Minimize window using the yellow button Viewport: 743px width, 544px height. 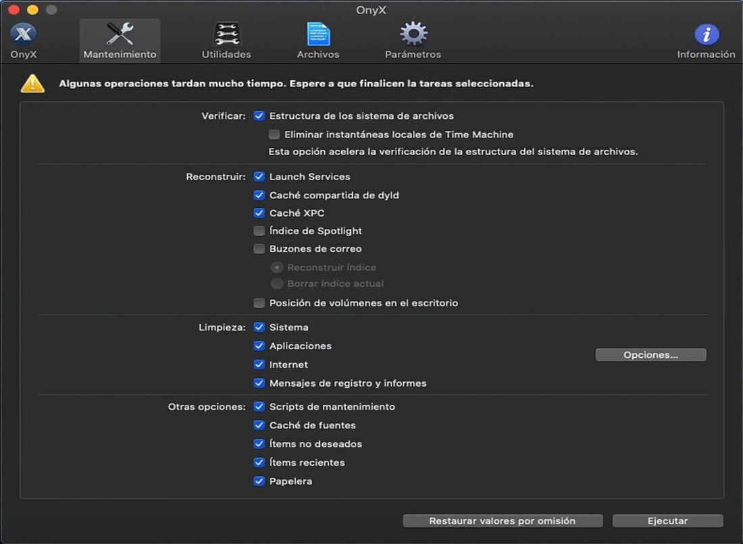pos(32,9)
